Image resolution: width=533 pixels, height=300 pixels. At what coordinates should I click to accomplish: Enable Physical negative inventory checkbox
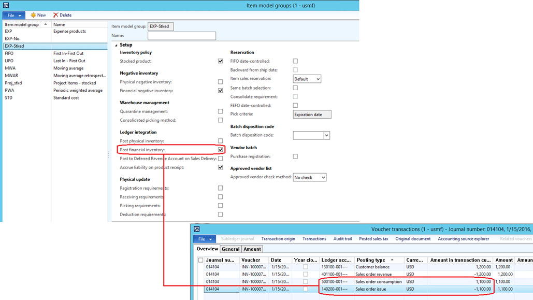tap(220, 82)
